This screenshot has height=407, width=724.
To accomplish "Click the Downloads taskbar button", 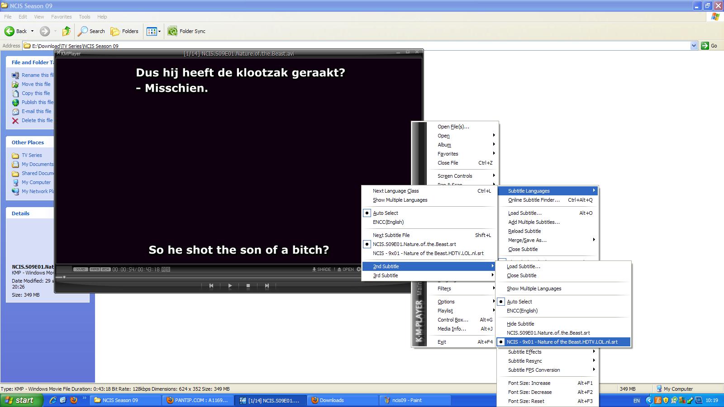I will [343, 400].
